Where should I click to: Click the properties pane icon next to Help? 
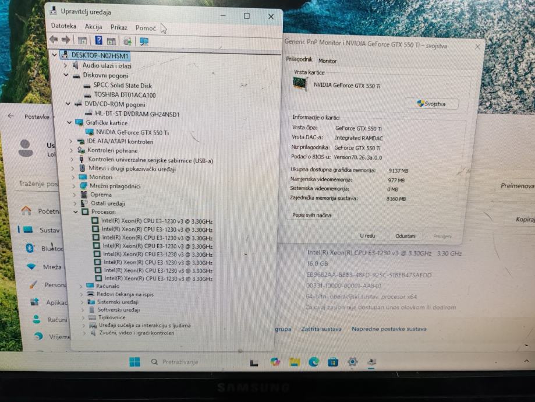point(111,41)
